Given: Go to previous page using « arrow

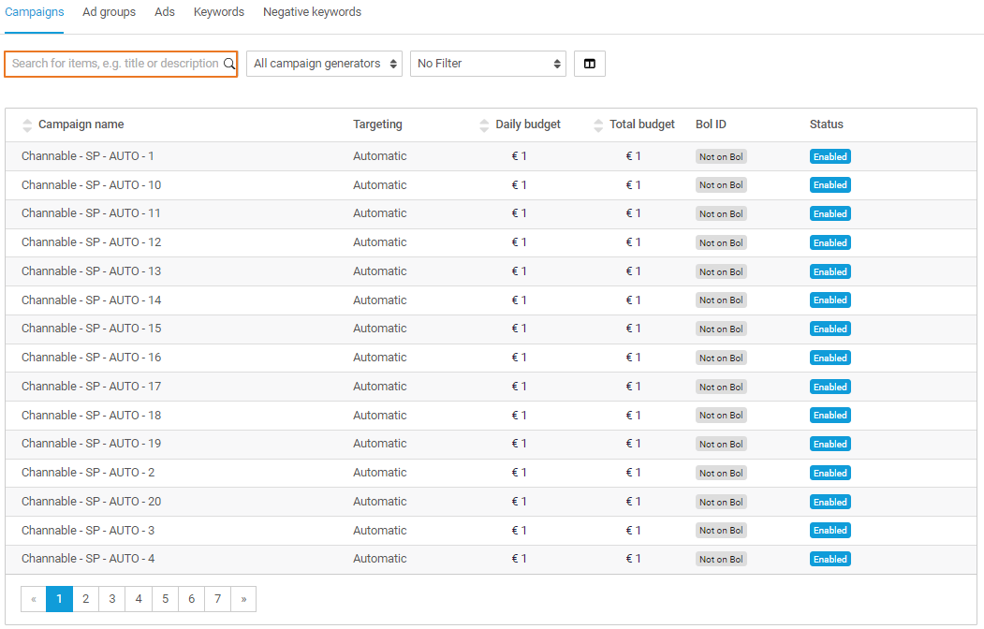Looking at the screenshot, I should (x=34, y=599).
